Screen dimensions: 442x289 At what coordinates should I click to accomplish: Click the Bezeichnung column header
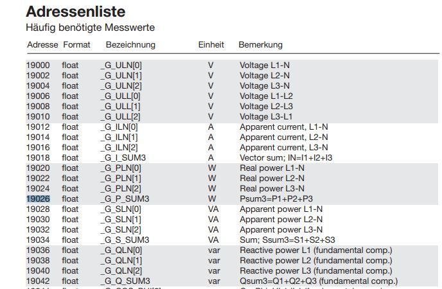[130, 45]
